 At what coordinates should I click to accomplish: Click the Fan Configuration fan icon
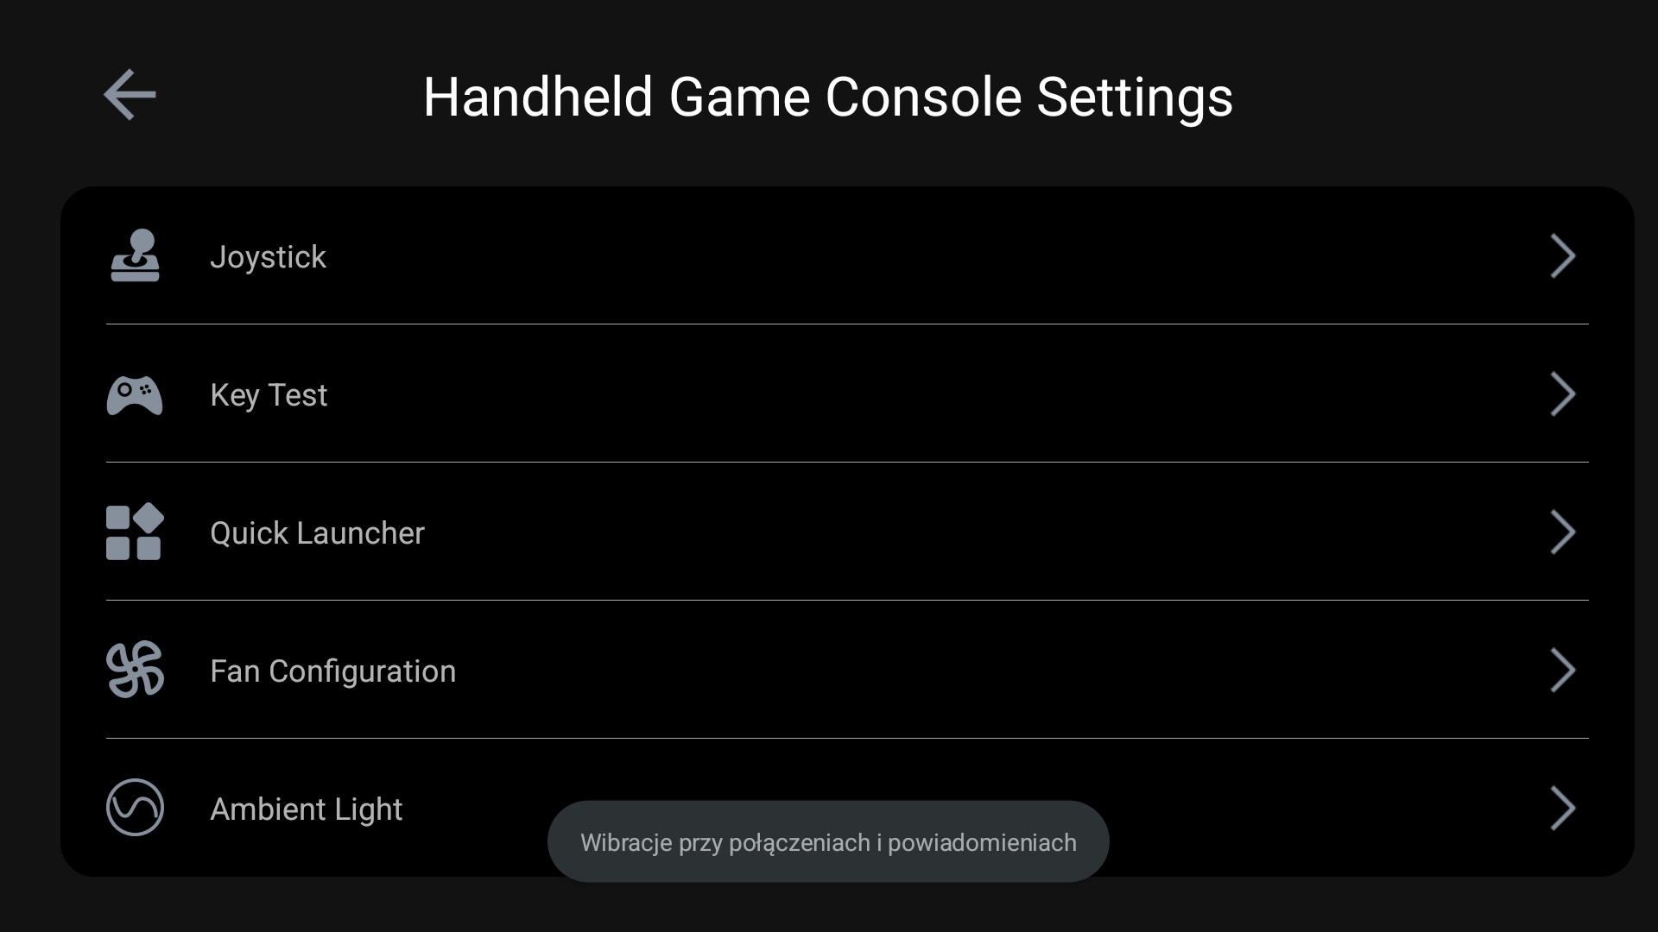[x=135, y=670]
